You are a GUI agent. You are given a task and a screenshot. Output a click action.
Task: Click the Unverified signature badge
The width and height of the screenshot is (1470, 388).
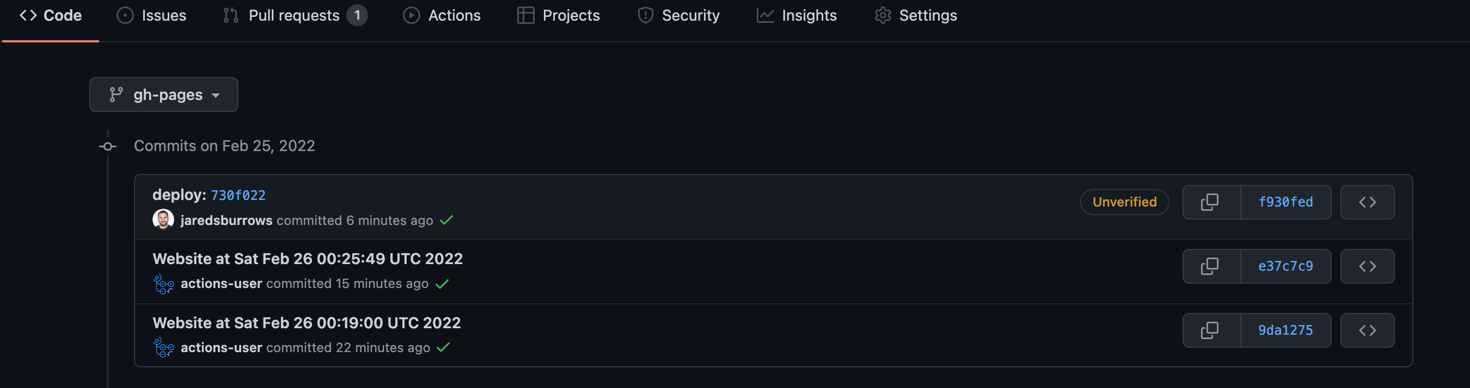pyautogui.click(x=1124, y=202)
